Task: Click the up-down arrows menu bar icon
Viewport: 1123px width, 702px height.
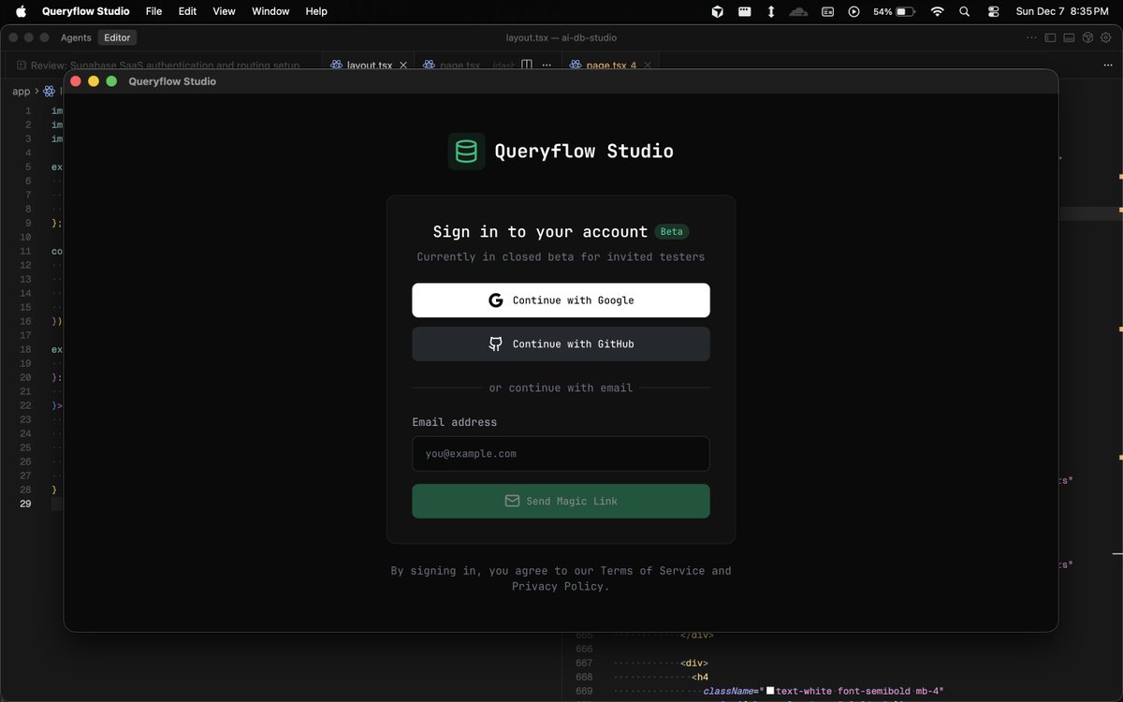Action: click(771, 11)
